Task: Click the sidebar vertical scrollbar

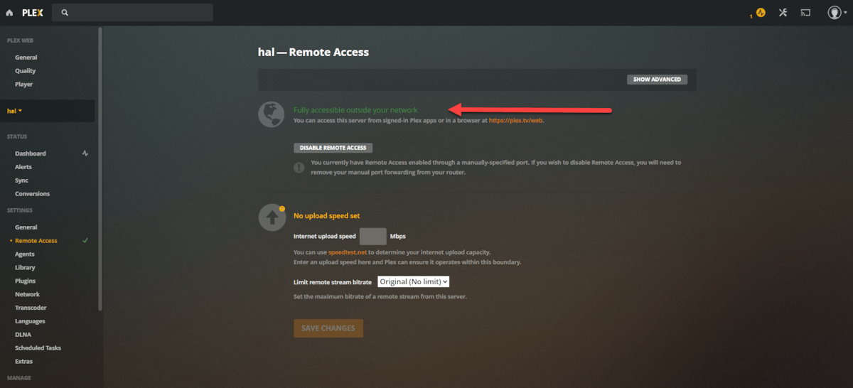Action: (x=100, y=169)
